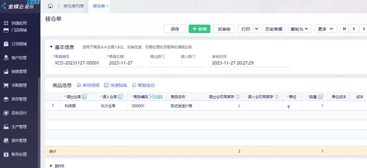Click the 单位成本 column header
Image resolution: width=367 pixels, height=168 pixels.
click(x=339, y=97)
